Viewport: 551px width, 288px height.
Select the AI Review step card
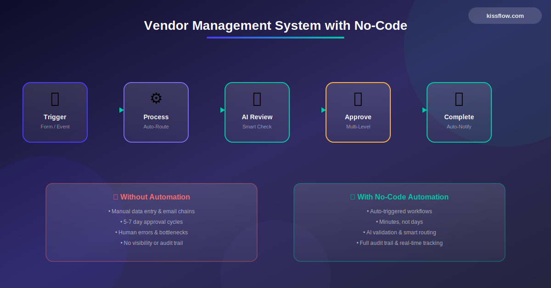[x=257, y=112]
